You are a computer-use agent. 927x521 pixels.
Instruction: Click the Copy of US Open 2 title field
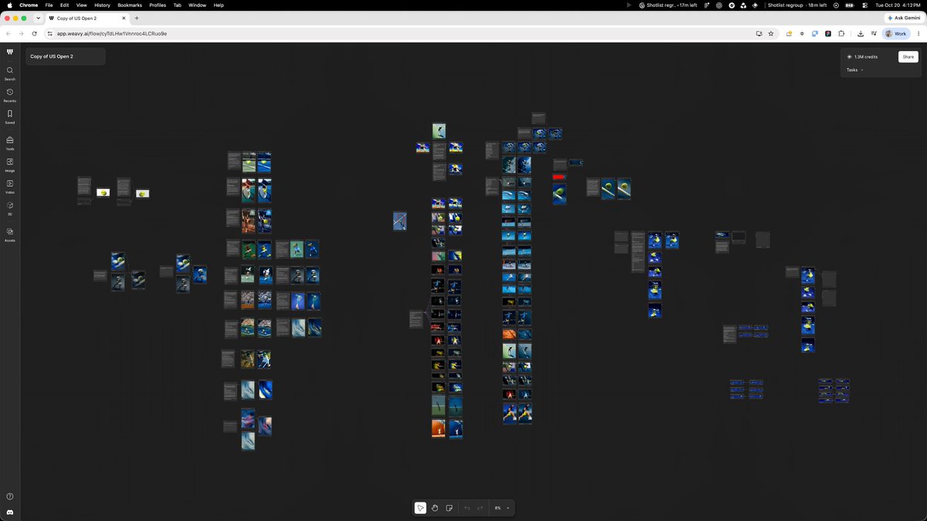click(x=66, y=56)
